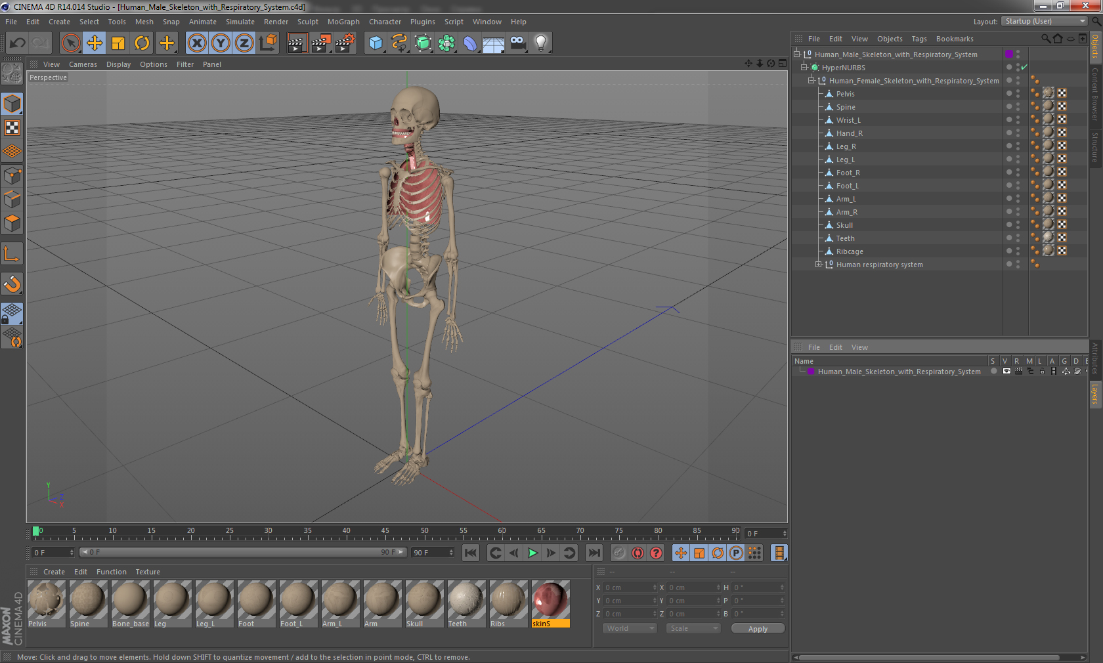Toggle snapping magnet icon
This screenshot has height=663, width=1103.
click(12, 284)
